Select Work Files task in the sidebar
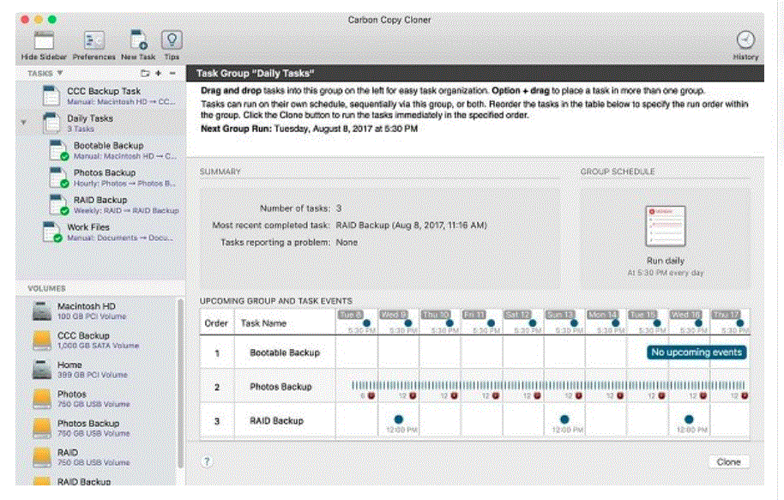The image size is (784, 500). coord(100,232)
